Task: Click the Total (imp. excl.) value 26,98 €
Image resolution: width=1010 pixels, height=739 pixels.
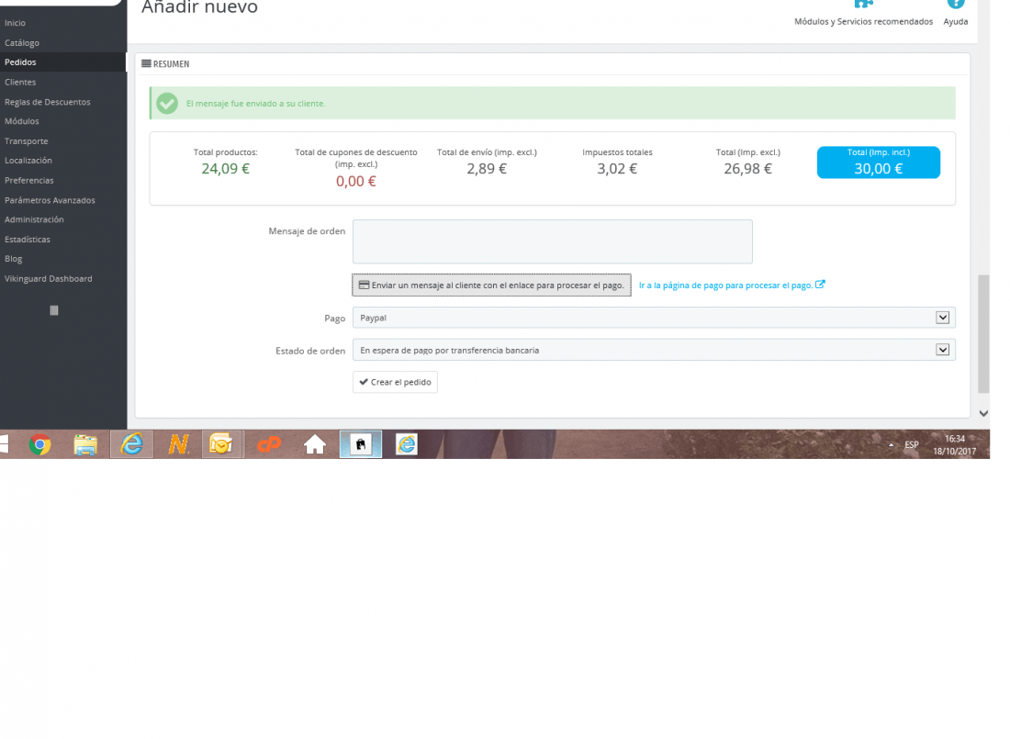Action: (x=747, y=169)
